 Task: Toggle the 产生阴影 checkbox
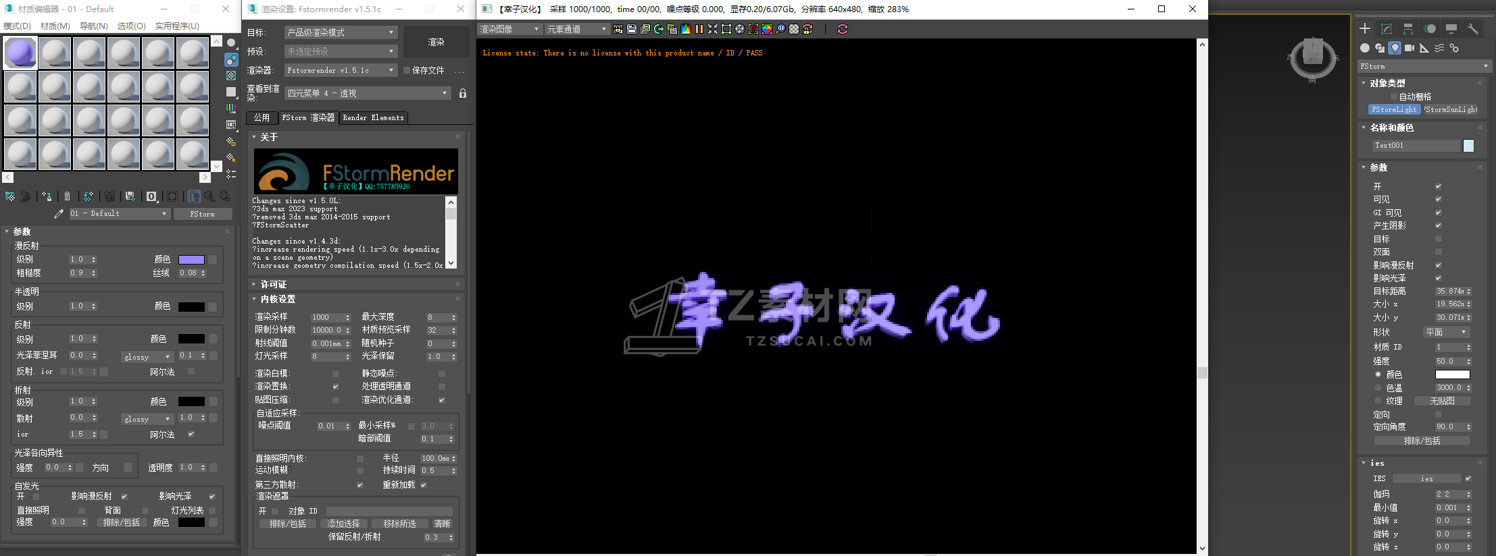1439,225
